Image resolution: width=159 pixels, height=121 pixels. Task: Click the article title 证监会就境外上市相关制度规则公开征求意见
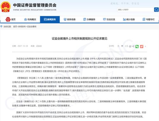[x=79, y=39]
